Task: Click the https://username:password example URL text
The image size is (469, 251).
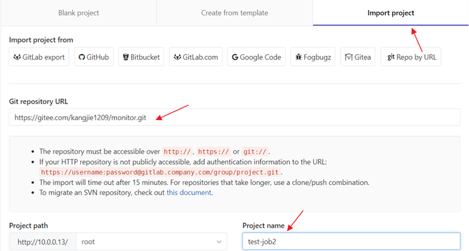Action: (160, 172)
